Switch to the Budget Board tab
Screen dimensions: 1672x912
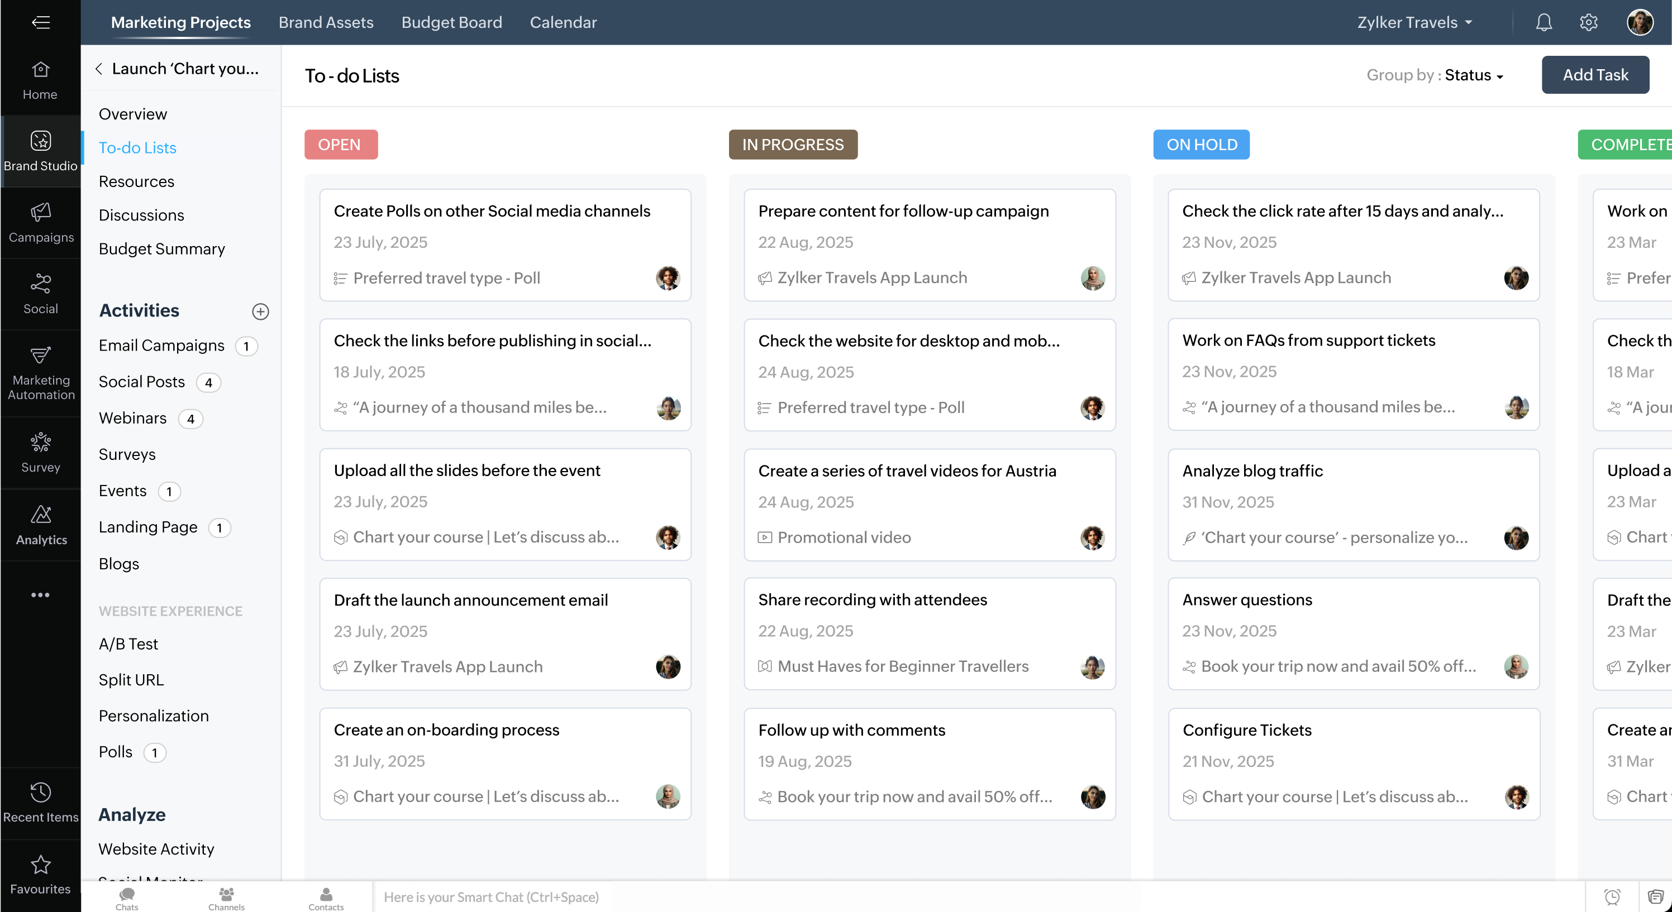pyautogui.click(x=451, y=23)
